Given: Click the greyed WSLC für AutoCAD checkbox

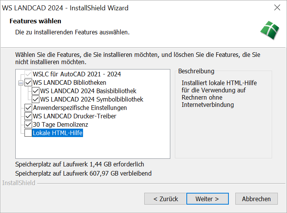Looking at the screenshot, I should pos(28,74).
